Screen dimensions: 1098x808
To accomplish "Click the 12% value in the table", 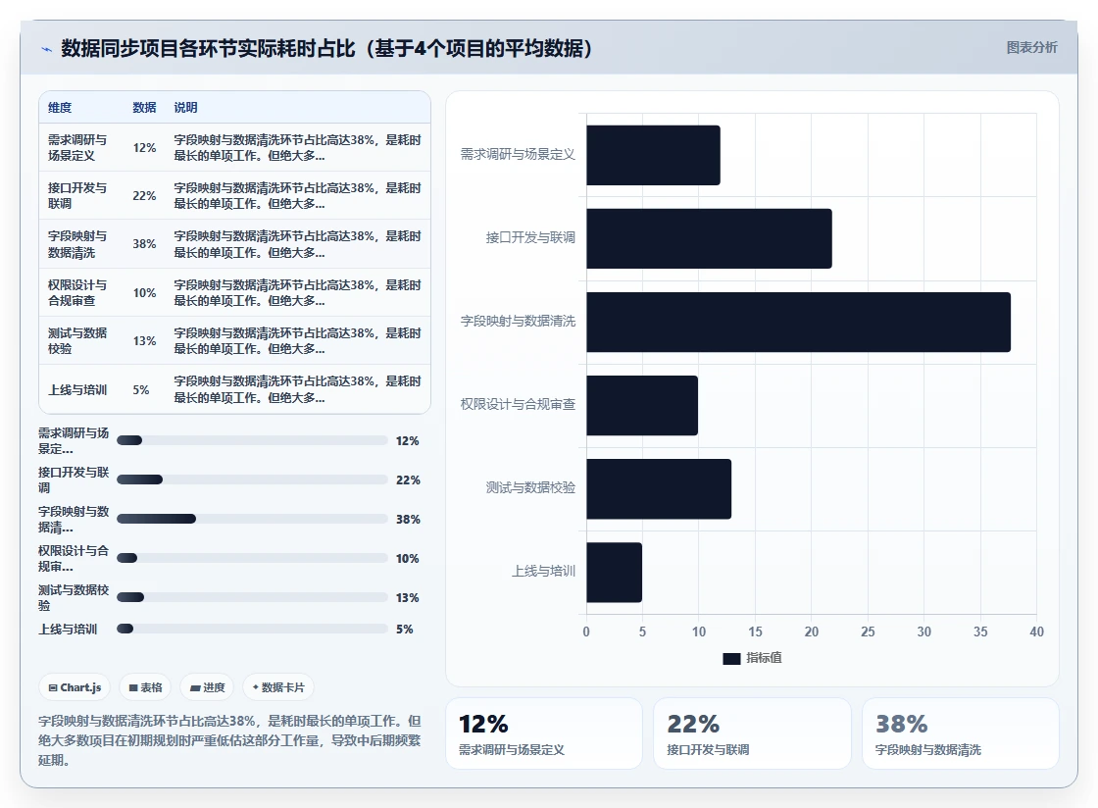I will tap(144, 148).
